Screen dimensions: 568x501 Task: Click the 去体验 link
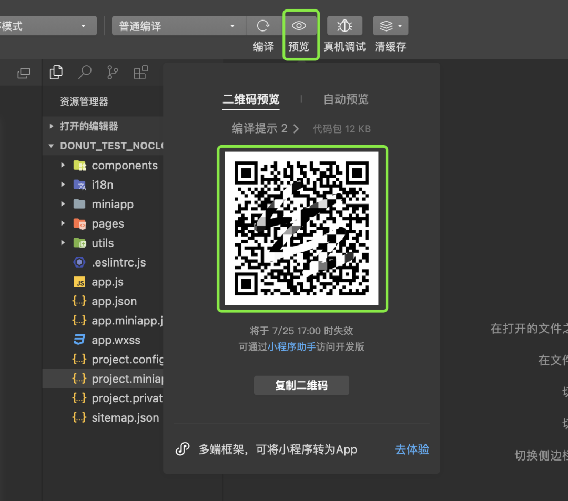pos(412,449)
